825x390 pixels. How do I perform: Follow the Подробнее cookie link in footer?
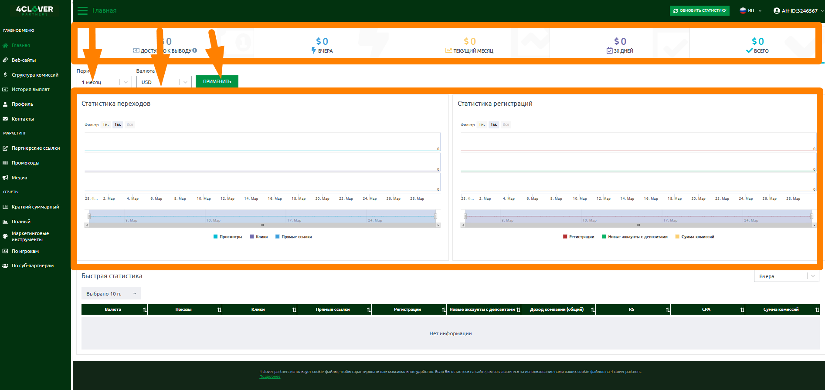[270, 377]
